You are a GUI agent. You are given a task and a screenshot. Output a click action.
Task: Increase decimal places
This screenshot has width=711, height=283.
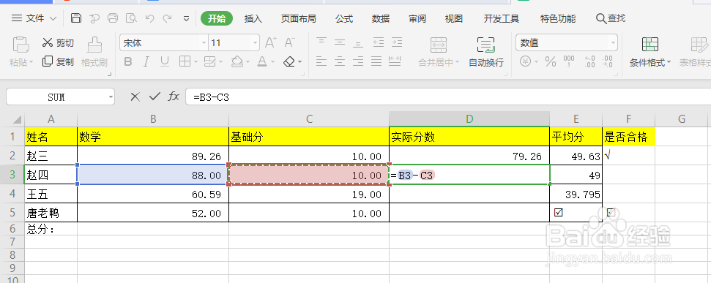point(590,61)
